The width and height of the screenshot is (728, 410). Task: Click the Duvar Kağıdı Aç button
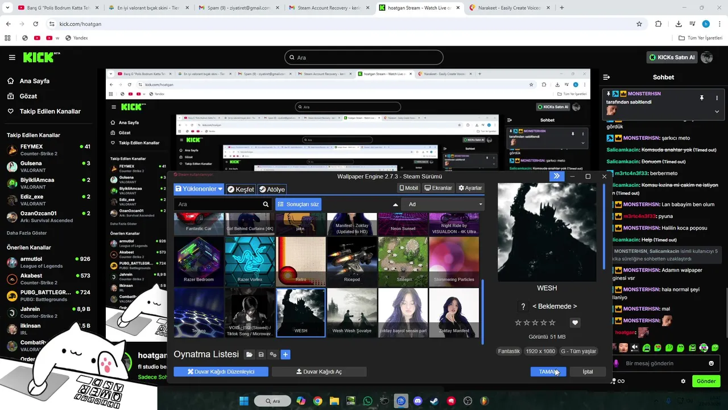coord(319,371)
